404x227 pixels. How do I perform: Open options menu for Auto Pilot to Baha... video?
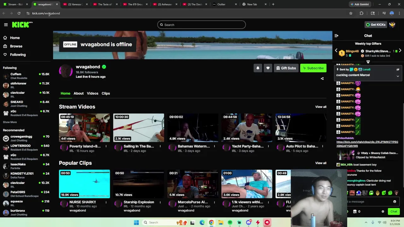pyautogui.click(x=323, y=146)
